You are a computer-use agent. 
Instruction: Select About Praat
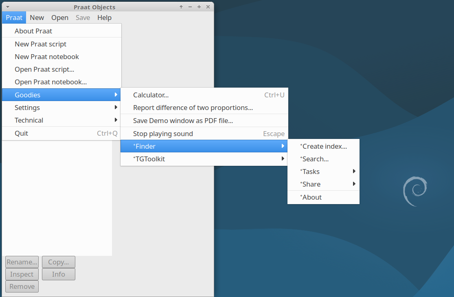coord(61,31)
